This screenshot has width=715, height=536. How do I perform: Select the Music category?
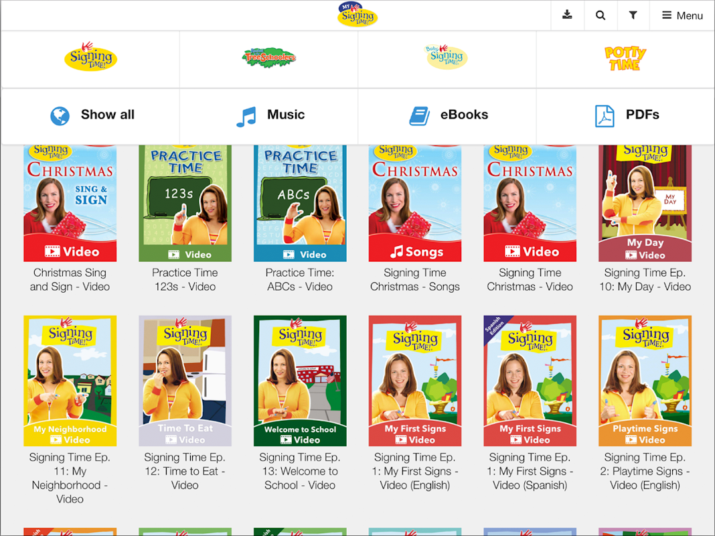tap(269, 116)
